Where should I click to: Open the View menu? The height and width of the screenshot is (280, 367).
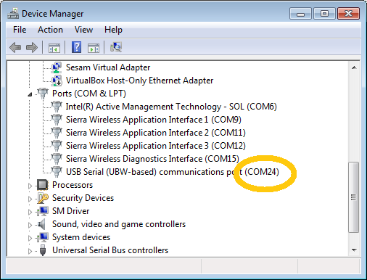pyautogui.click(x=83, y=30)
